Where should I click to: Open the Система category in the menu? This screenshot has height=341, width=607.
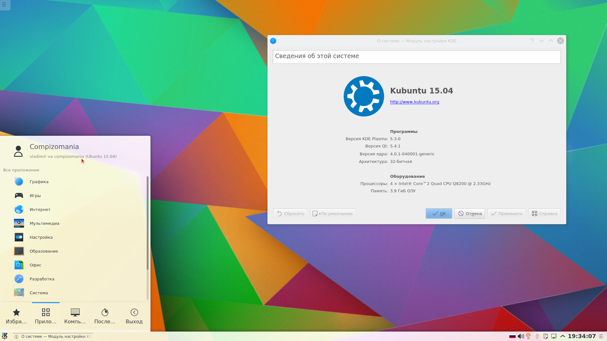pyautogui.click(x=38, y=293)
